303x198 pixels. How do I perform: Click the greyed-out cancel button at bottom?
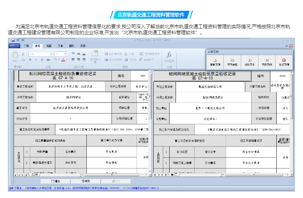point(116,181)
